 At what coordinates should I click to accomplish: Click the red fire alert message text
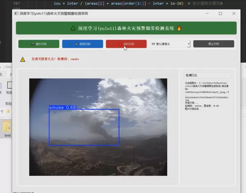[x=55, y=59]
